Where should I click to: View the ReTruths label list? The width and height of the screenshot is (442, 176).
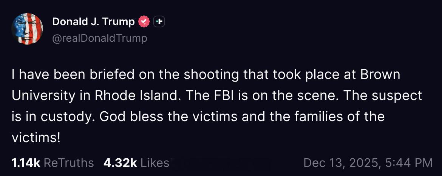click(69, 162)
